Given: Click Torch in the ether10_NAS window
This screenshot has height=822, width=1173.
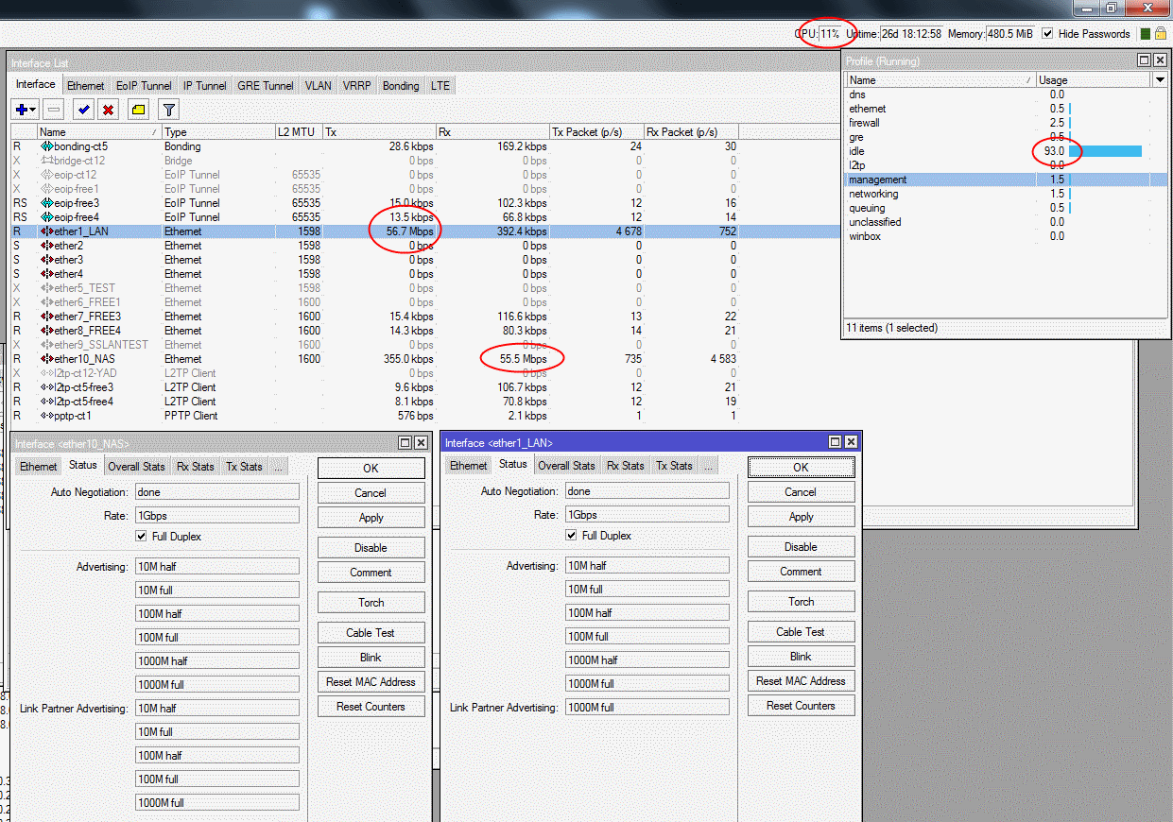Looking at the screenshot, I should coord(371,603).
